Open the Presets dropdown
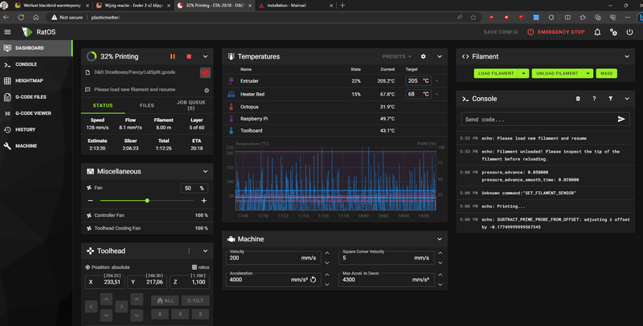This screenshot has width=643, height=326. click(397, 57)
